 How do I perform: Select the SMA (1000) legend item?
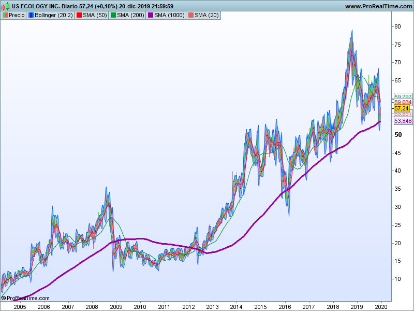click(x=166, y=16)
